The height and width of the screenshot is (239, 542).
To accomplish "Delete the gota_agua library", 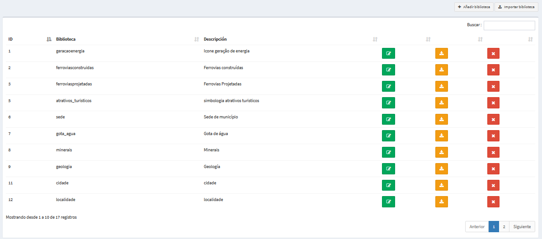I will click(493, 136).
